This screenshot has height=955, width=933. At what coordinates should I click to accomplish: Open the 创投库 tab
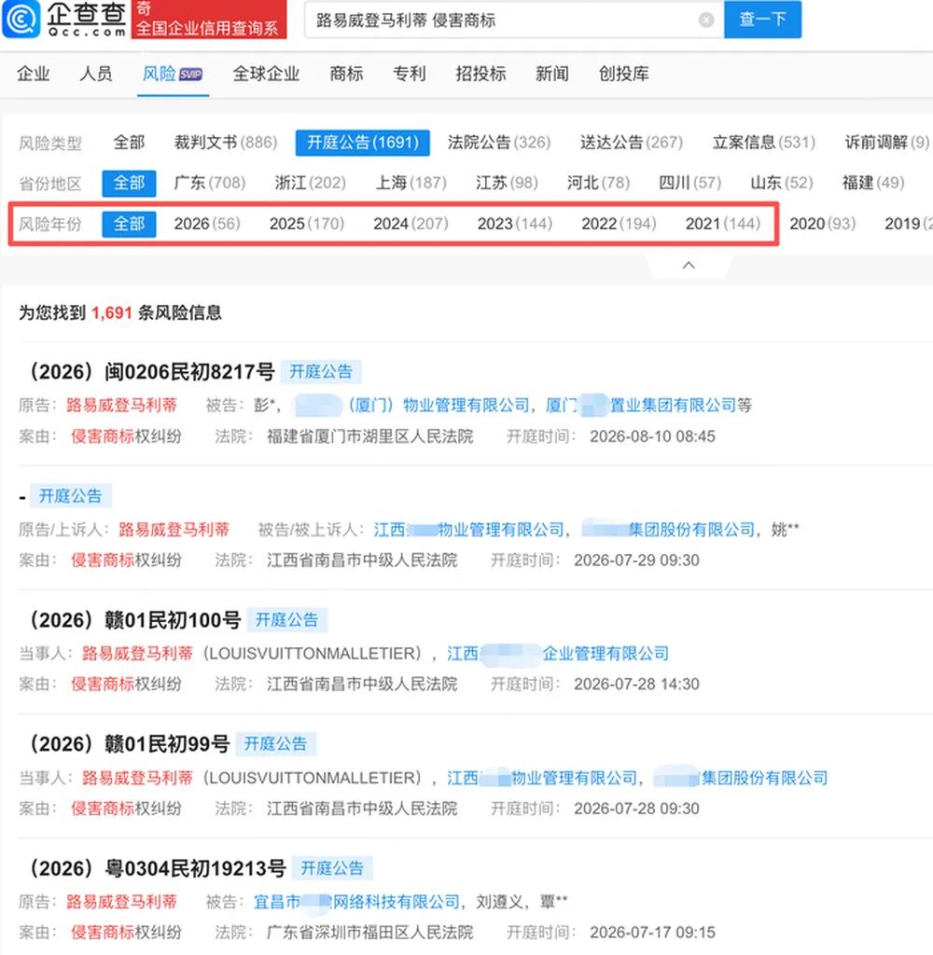tap(623, 74)
